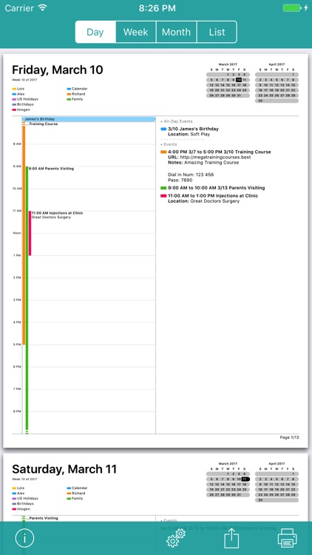312x555 pixels.
Task: Tap the orange Training Course duration bar
Action: pos(24,234)
